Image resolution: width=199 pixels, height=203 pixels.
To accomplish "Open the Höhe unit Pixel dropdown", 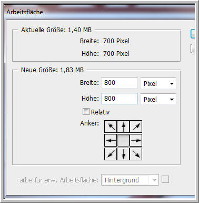I will (158, 99).
